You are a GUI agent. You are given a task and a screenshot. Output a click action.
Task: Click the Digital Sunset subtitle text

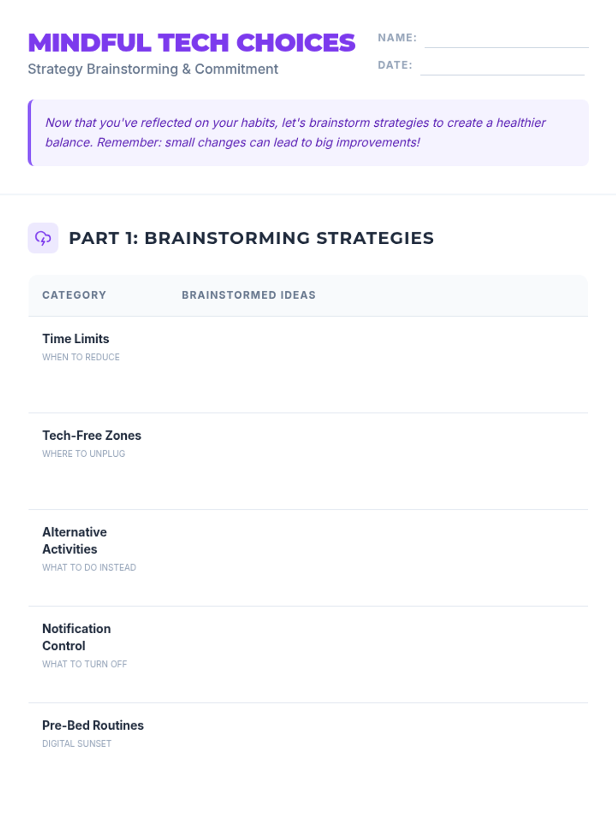click(77, 744)
